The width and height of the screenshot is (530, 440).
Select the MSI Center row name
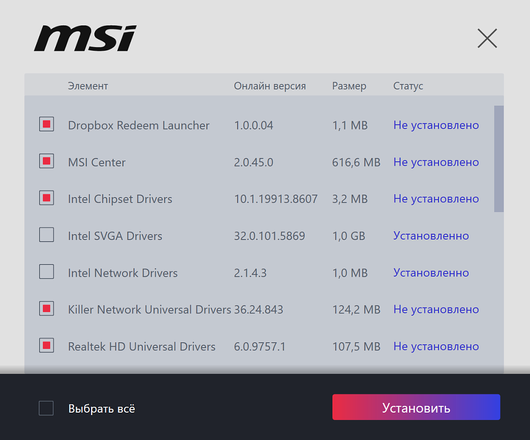tap(97, 162)
